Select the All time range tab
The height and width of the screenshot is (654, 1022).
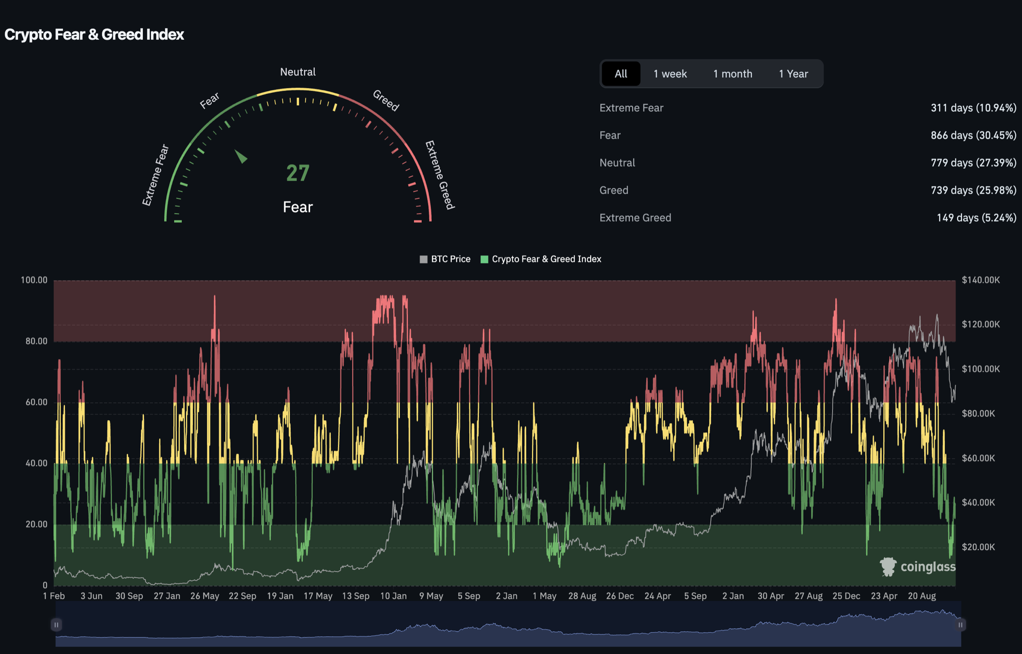tap(620, 74)
